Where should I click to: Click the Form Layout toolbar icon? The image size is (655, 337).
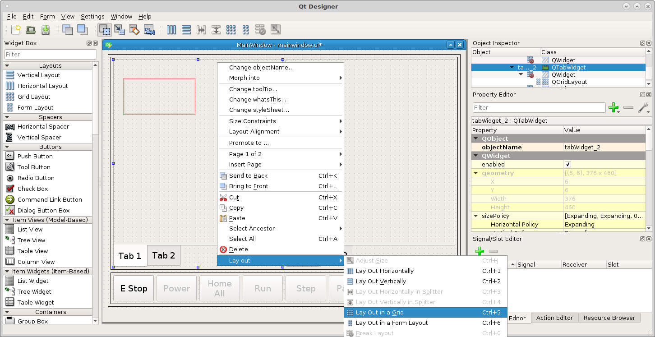point(246,30)
